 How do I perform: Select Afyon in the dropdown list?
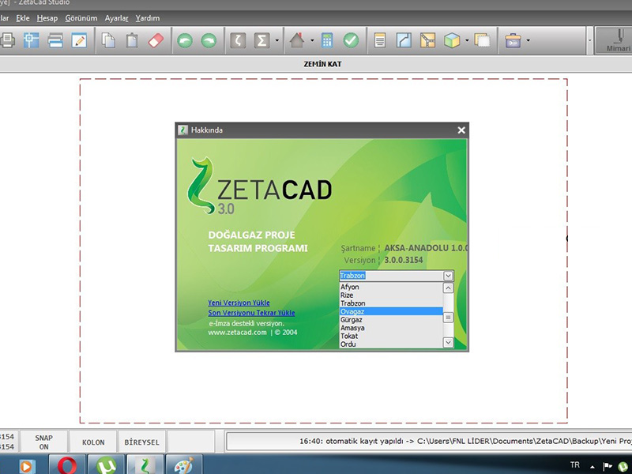pyautogui.click(x=391, y=287)
